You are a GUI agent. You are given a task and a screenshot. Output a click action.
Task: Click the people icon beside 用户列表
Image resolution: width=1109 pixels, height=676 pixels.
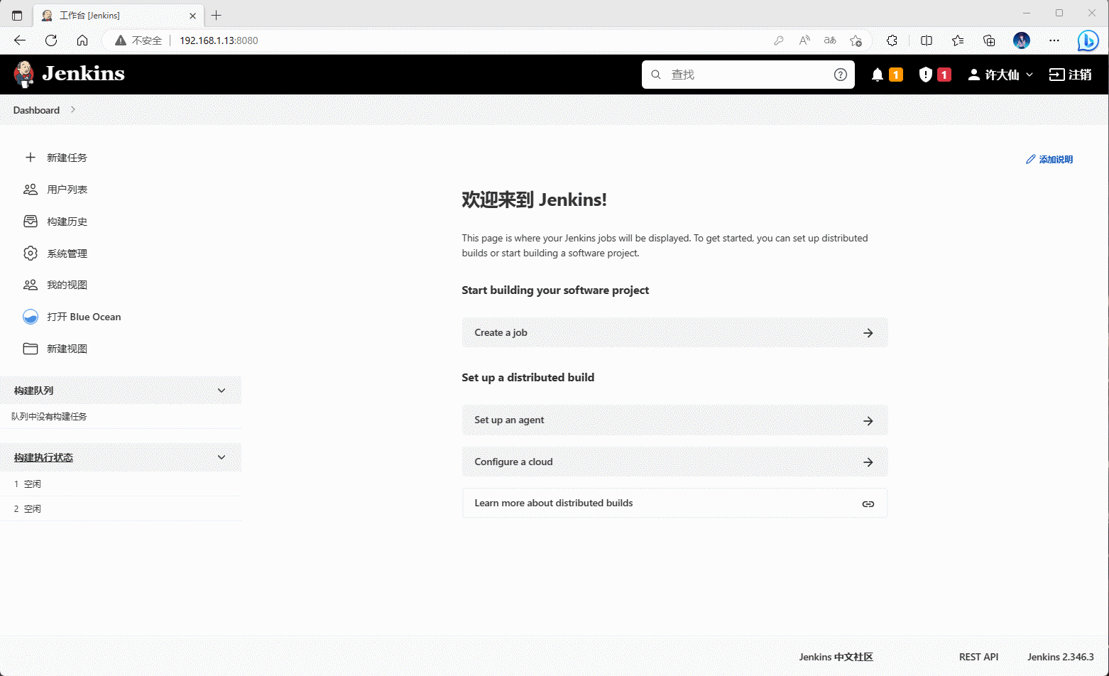[31, 190]
